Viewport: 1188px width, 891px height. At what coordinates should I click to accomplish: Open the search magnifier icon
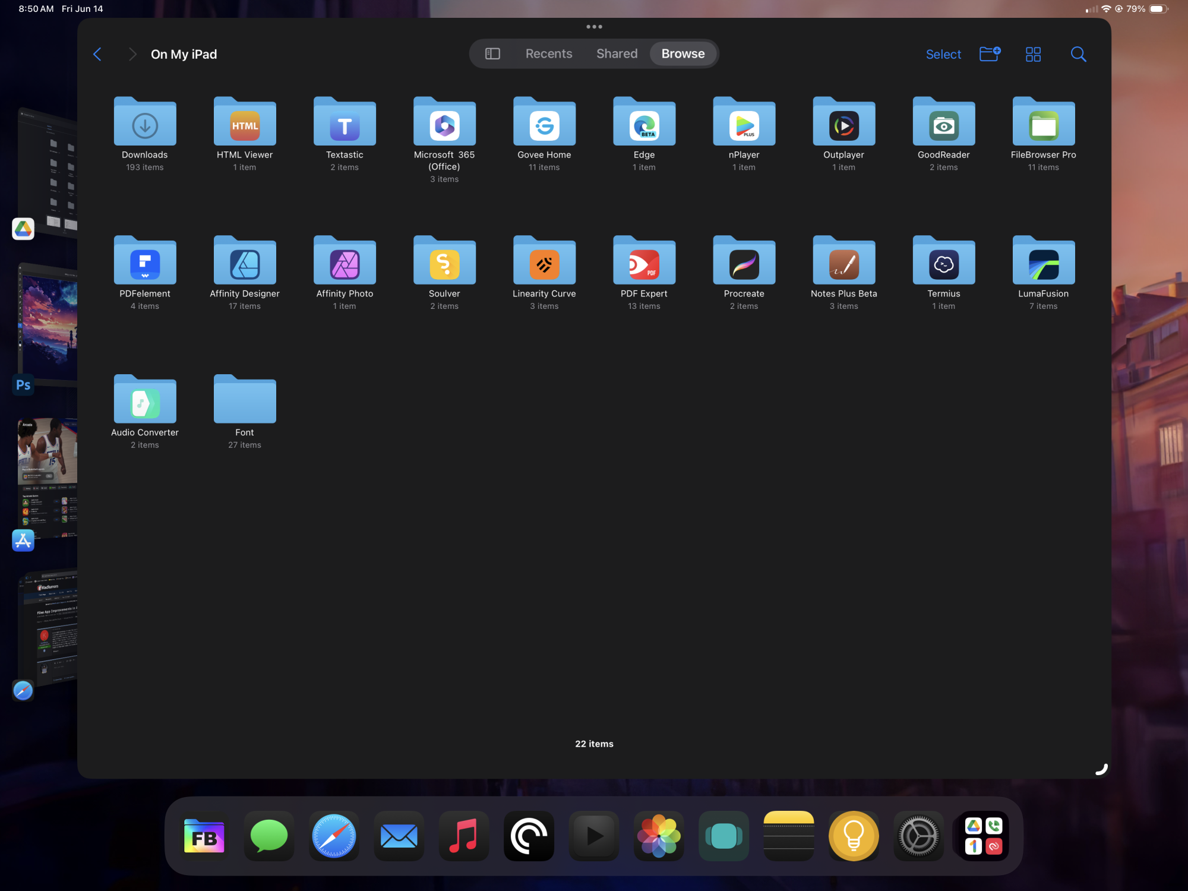[x=1078, y=55]
